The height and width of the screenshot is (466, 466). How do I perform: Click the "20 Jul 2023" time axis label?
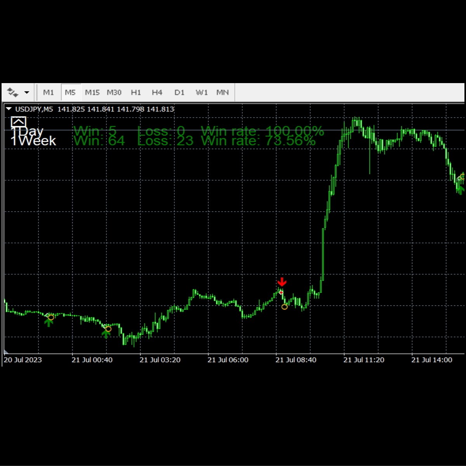(23, 360)
